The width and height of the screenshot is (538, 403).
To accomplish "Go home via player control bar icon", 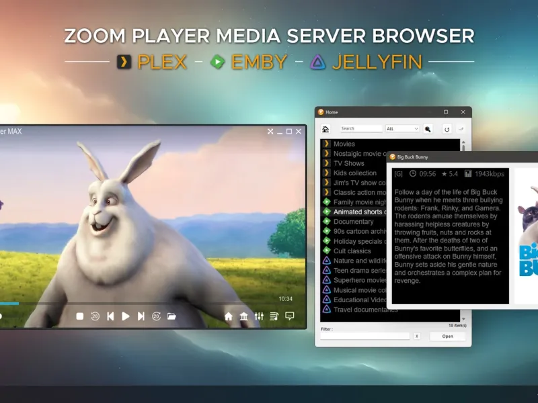I will coord(229,316).
